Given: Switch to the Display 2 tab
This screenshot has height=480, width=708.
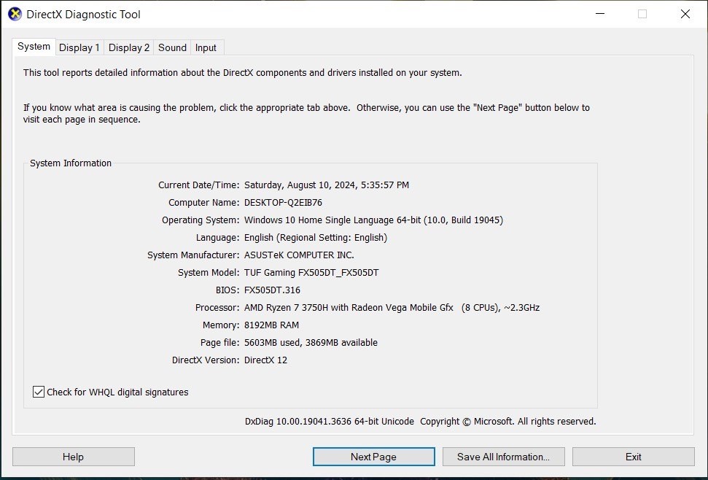Looking at the screenshot, I should (x=128, y=47).
